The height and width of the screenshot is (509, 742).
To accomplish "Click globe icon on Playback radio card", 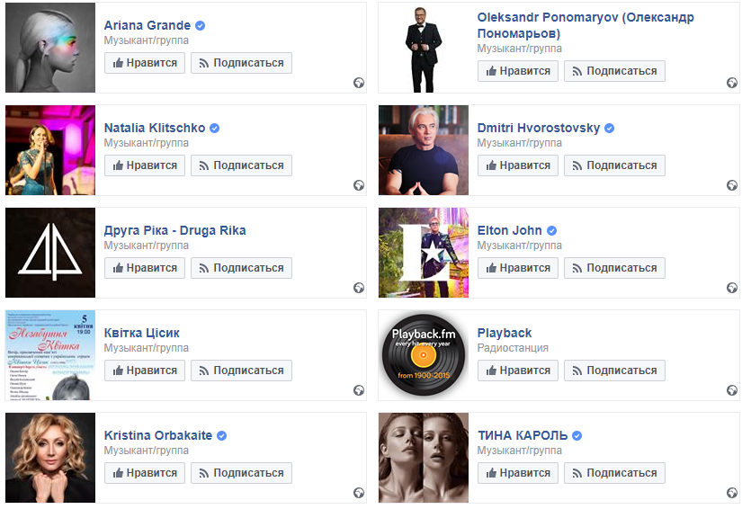I will pyautogui.click(x=732, y=390).
